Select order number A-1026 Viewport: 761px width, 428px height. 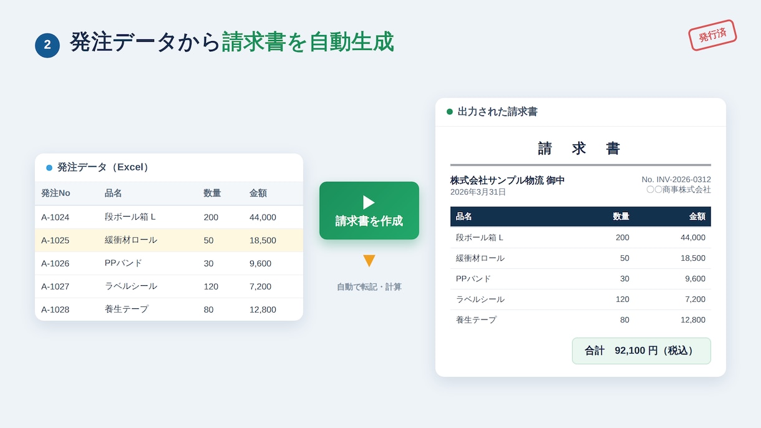pyautogui.click(x=56, y=263)
